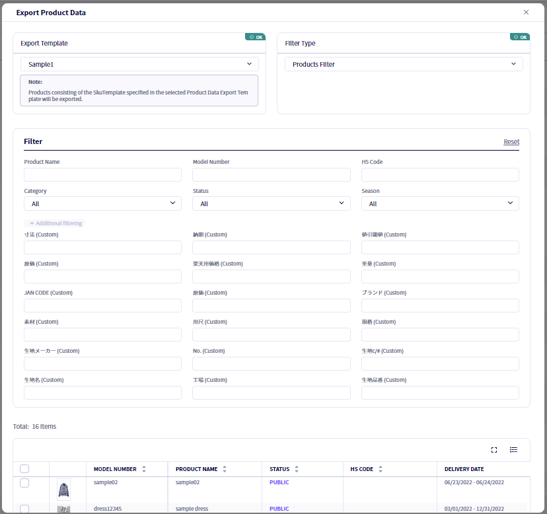Viewport: 547px width, 514px height.
Task: Click the PUBLIC status of sample02
Action: tap(279, 482)
